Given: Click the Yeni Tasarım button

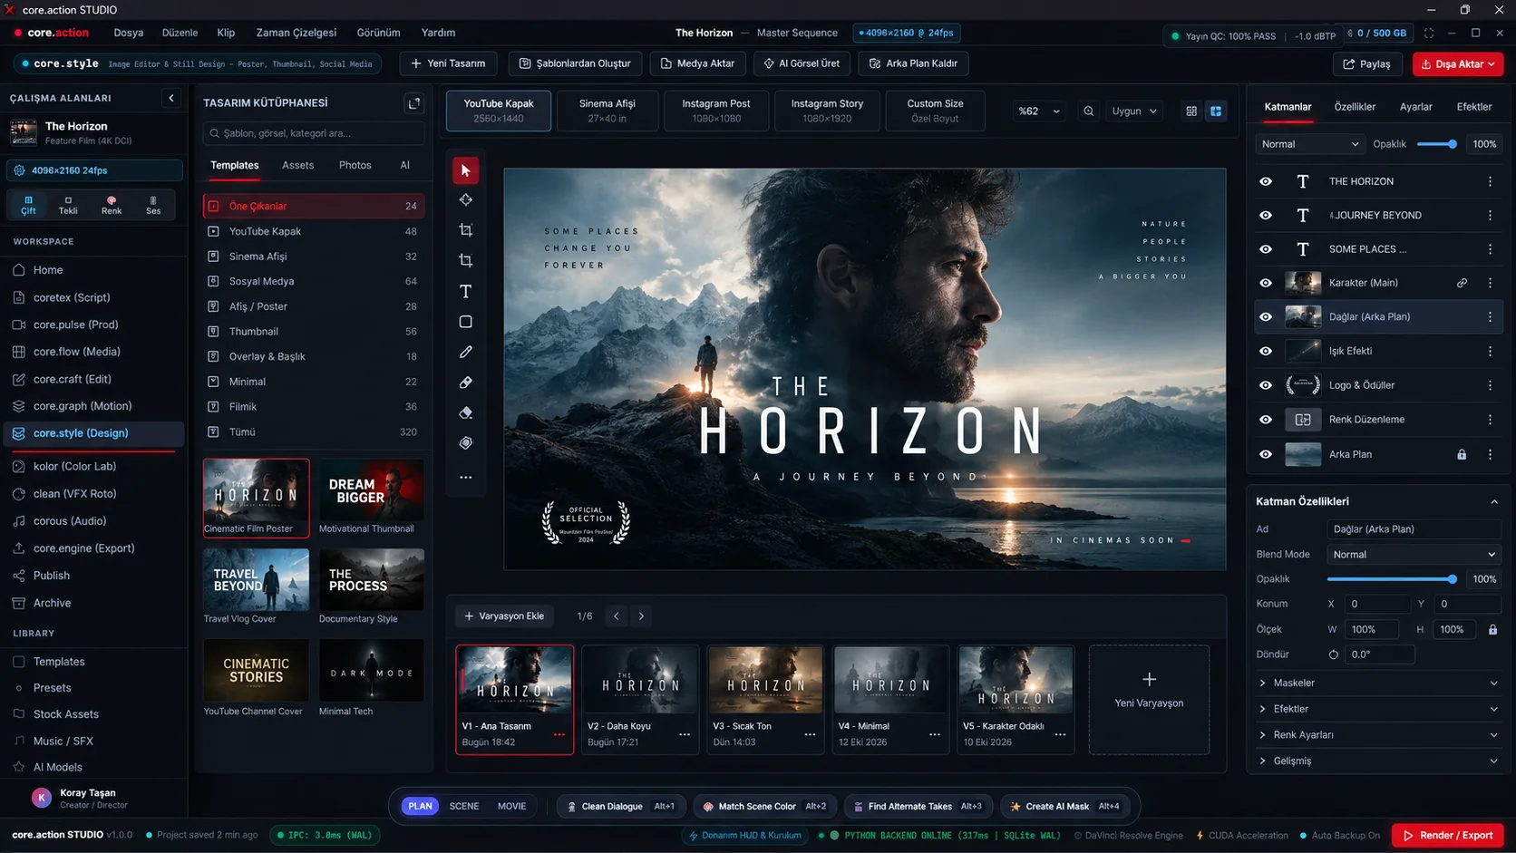Looking at the screenshot, I should coord(448,63).
